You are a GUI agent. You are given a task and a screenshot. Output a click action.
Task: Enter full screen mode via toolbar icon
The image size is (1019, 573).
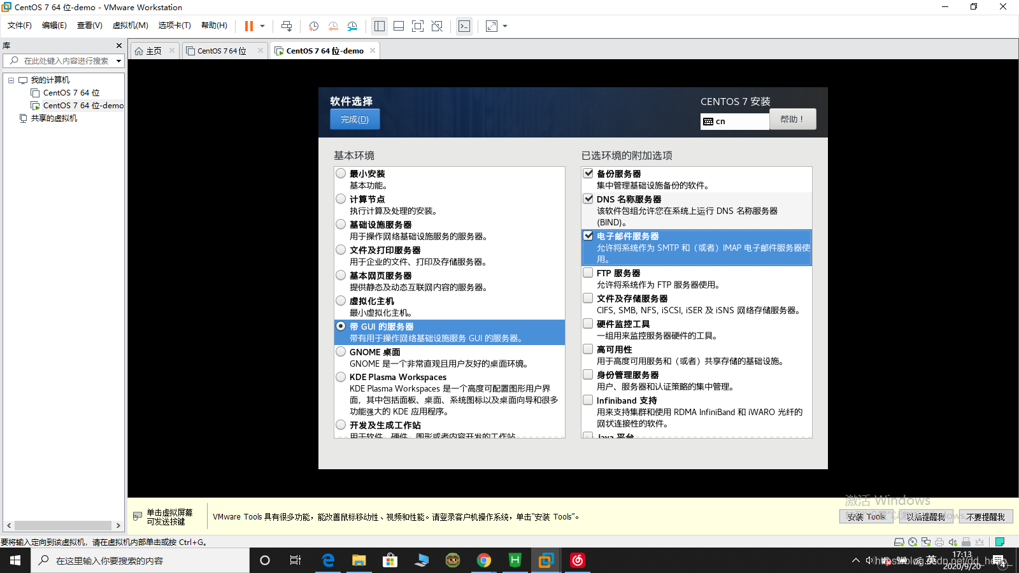coord(418,26)
